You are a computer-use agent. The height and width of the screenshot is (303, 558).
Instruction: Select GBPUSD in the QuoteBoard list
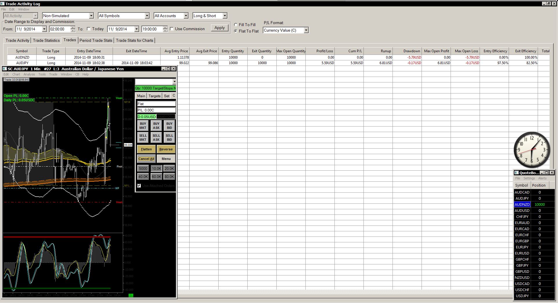(x=522, y=271)
